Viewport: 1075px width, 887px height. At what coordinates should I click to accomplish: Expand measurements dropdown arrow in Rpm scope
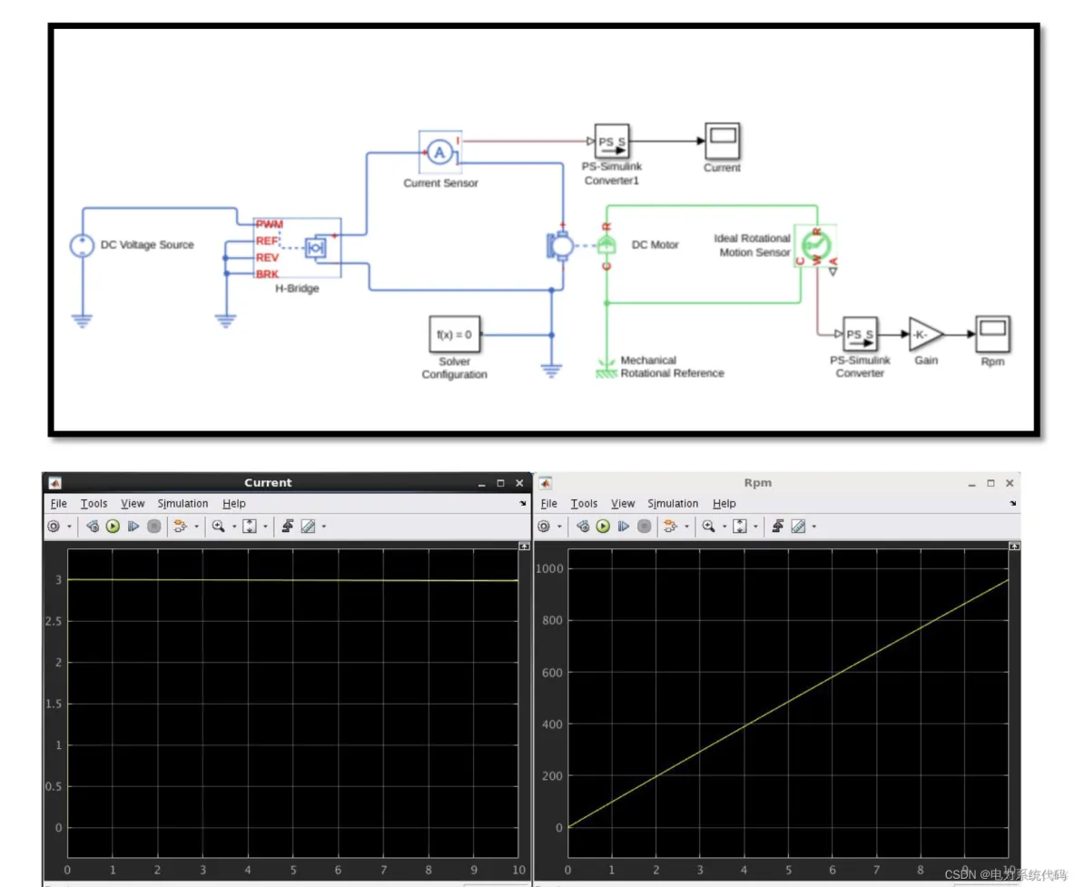click(814, 527)
